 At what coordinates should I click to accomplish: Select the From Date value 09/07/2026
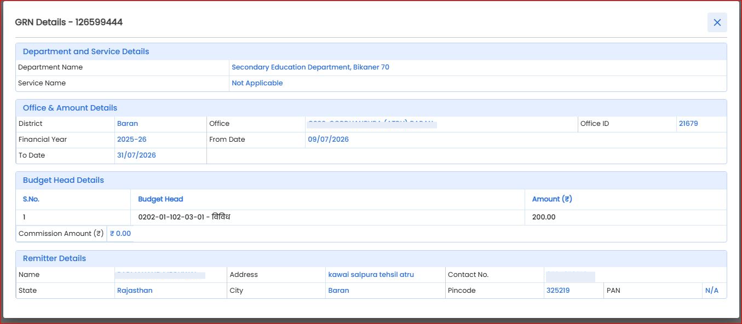pyautogui.click(x=329, y=140)
